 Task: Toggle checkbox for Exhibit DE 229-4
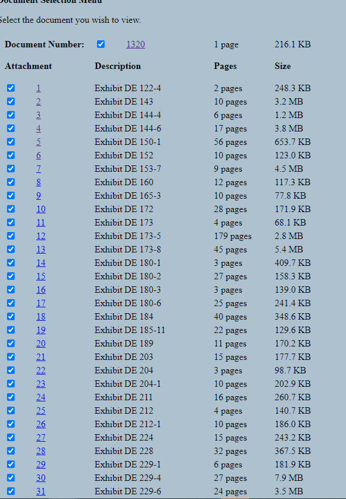point(11,478)
